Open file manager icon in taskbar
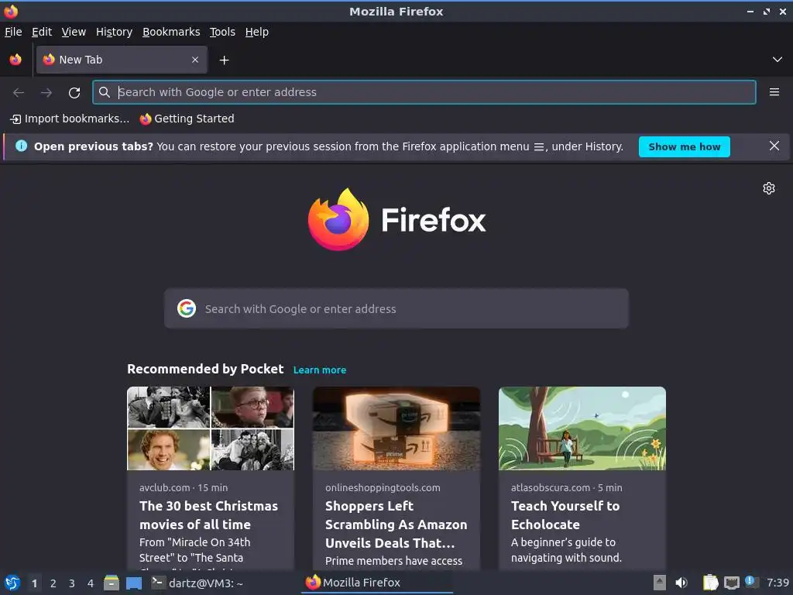The image size is (793, 595). [x=112, y=583]
